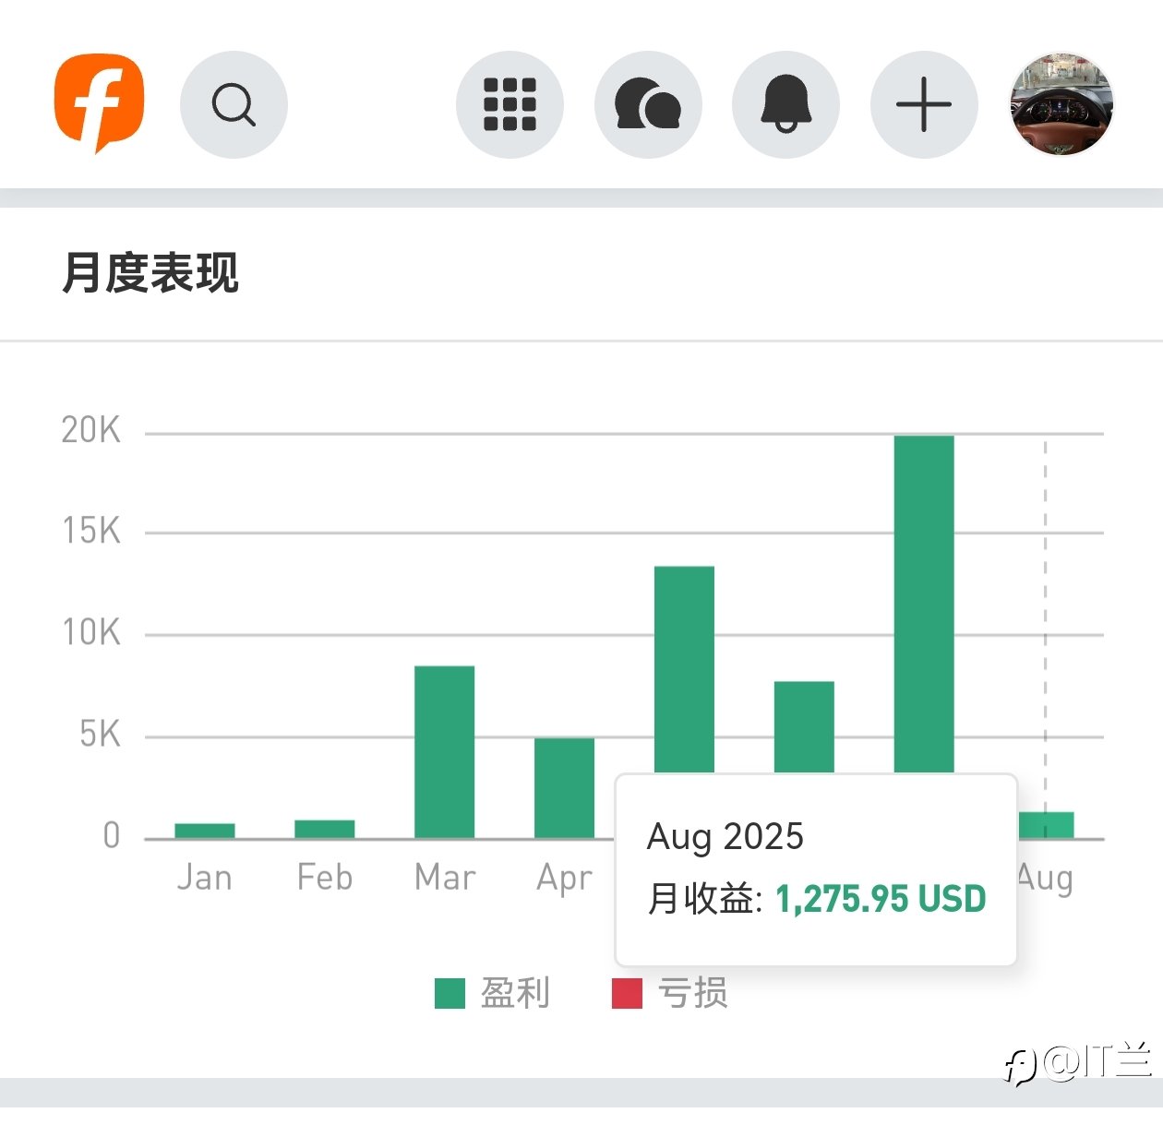Click the 10K axis label
Screen dimensions: 1163x1125
(x=90, y=632)
